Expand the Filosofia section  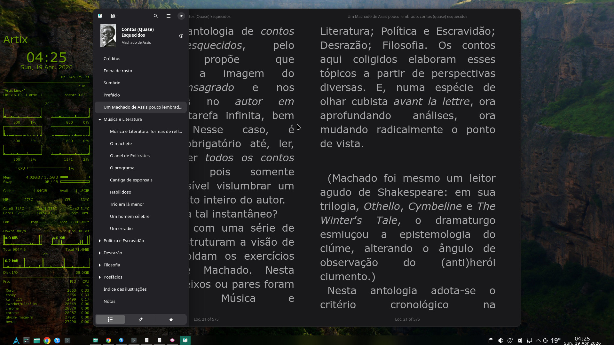(100, 265)
